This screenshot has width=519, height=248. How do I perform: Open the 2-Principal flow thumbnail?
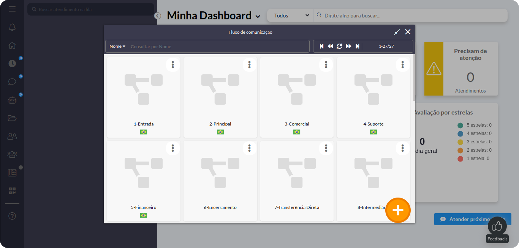220,89
